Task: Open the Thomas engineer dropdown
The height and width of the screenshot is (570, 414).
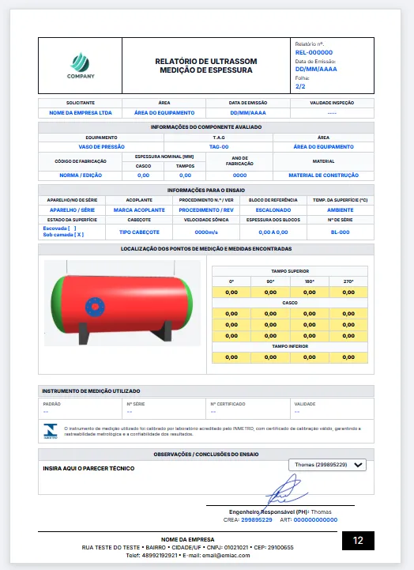Action: pos(327,465)
